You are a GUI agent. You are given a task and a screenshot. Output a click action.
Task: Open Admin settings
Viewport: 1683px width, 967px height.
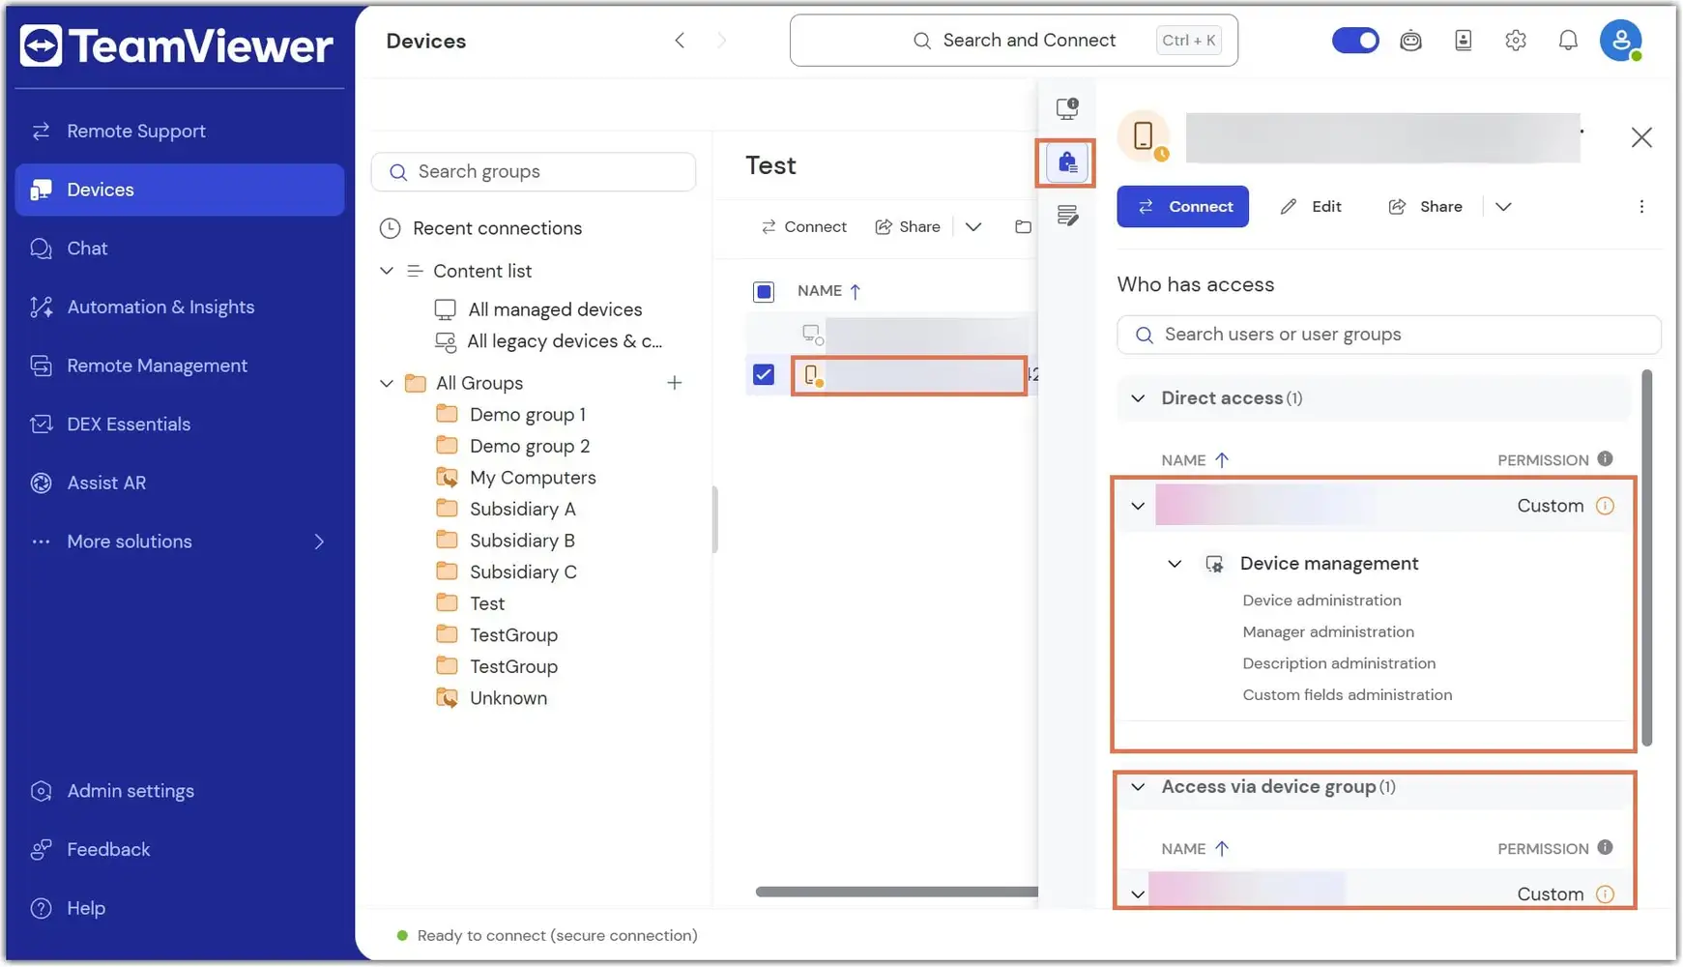(x=179, y=791)
